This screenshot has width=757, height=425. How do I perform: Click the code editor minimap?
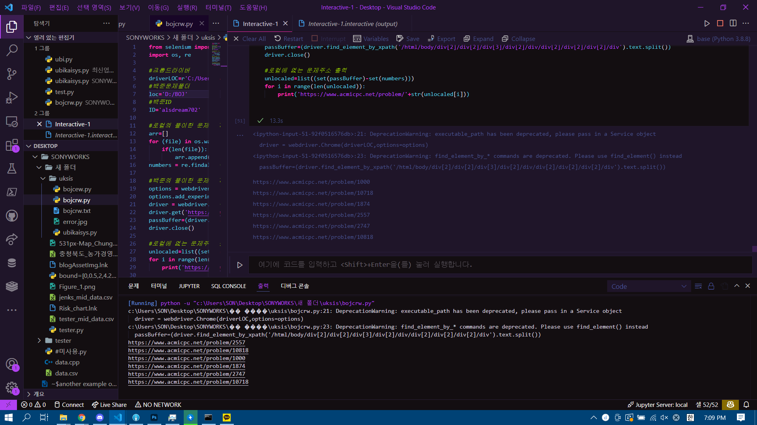click(216, 55)
